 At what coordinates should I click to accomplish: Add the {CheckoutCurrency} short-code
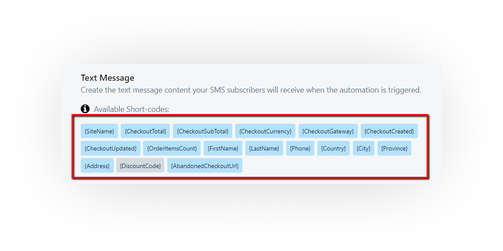tap(265, 131)
